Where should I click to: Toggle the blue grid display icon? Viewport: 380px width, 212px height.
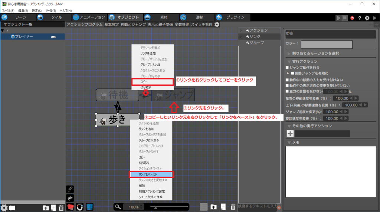[x=89, y=207]
